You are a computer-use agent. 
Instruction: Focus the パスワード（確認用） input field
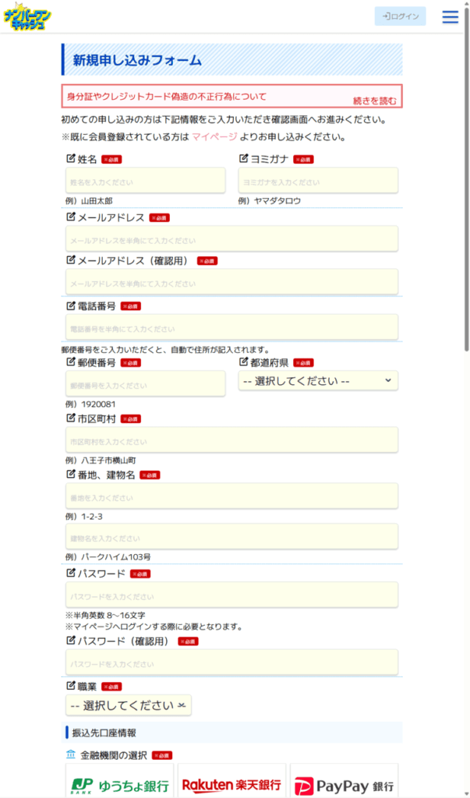click(231, 662)
